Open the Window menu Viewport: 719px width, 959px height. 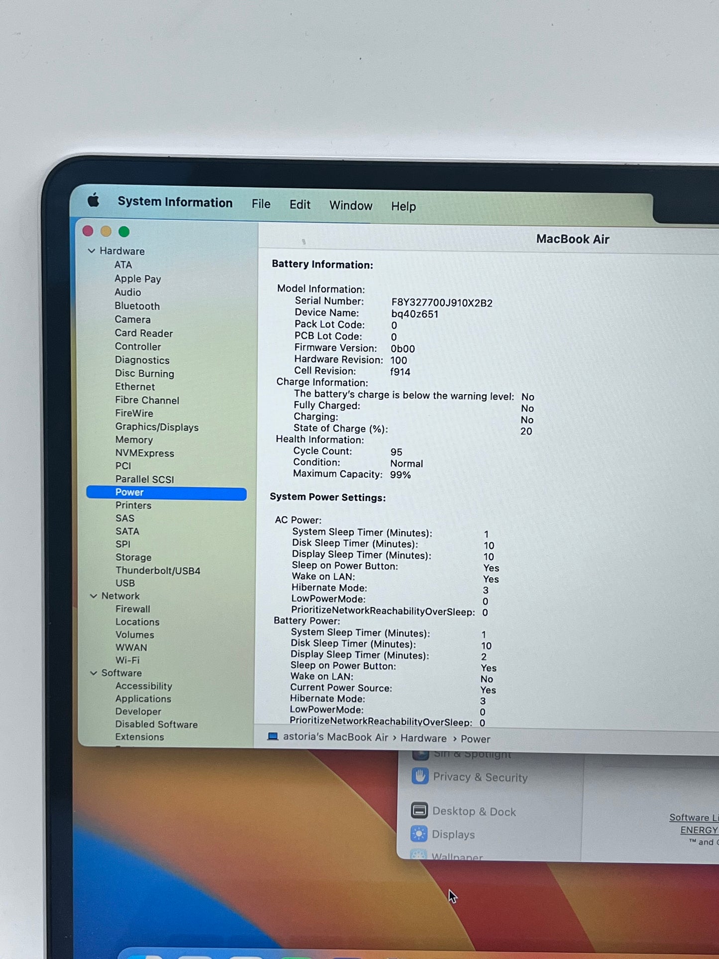pos(351,206)
